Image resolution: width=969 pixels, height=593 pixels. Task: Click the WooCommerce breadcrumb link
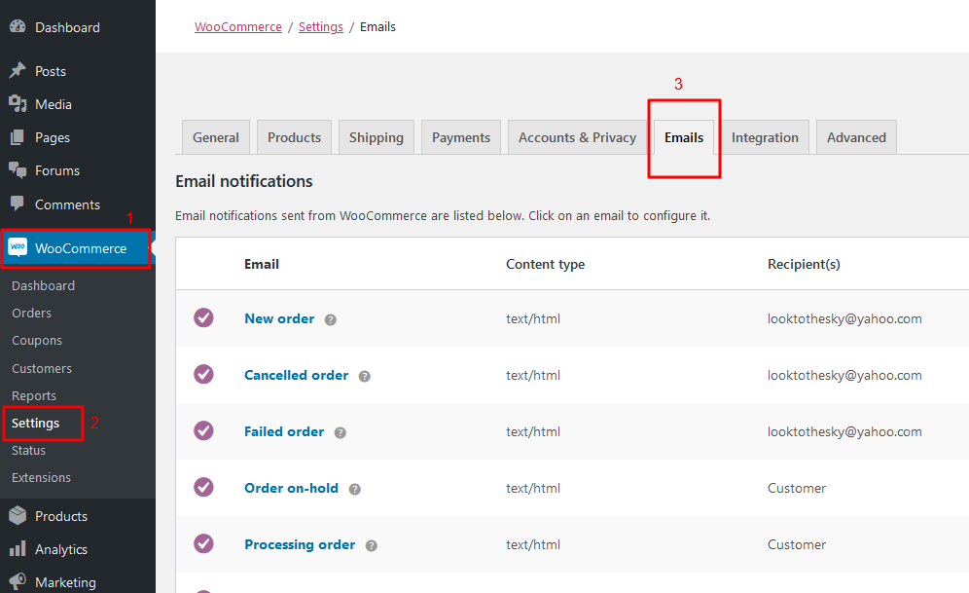[238, 26]
